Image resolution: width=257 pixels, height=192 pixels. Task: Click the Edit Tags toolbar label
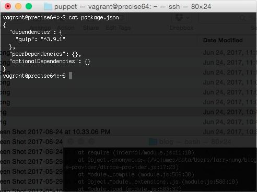click(x=118, y=28)
